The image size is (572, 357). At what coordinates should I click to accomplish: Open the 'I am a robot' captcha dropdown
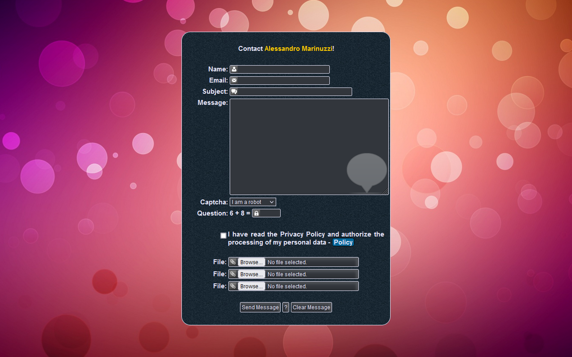pos(252,202)
